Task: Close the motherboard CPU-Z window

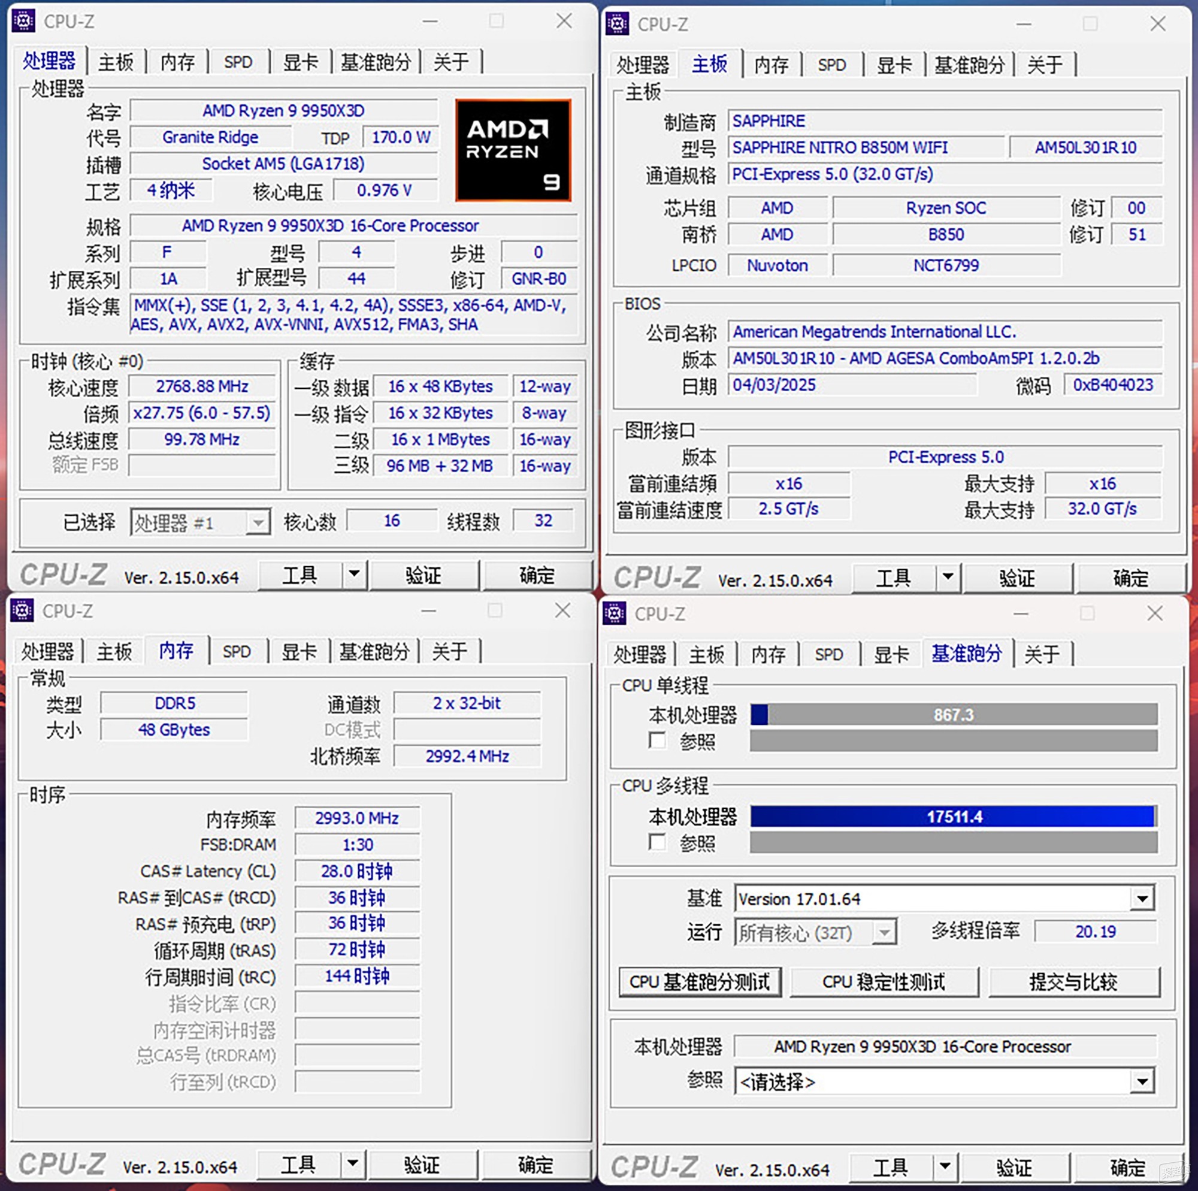Action: click(x=1158, y=23)
